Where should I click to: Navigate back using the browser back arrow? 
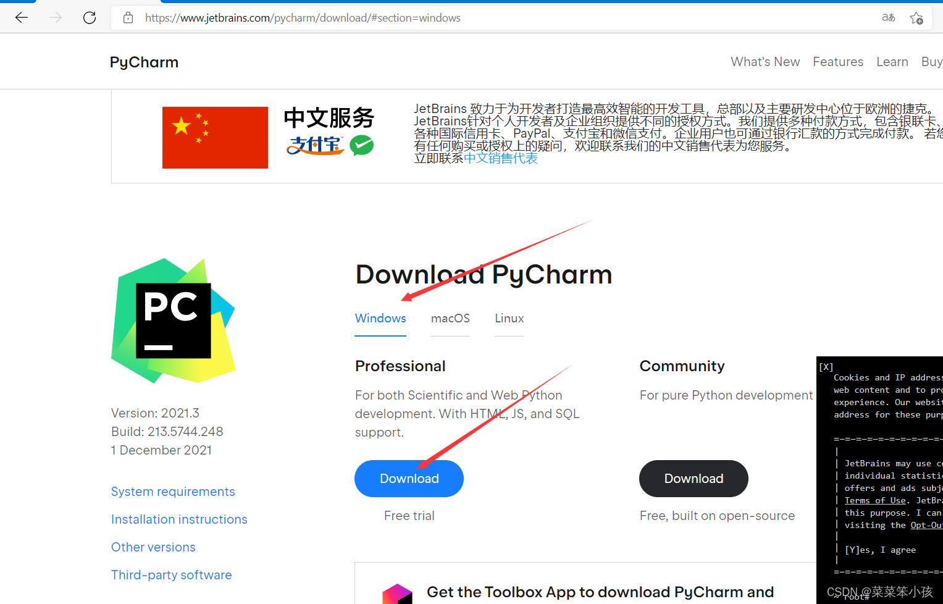tap(21, 17)
